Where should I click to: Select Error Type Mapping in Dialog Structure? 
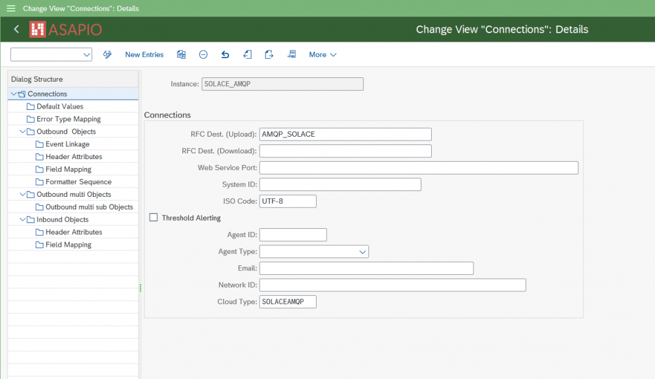(x=68, y=119)
